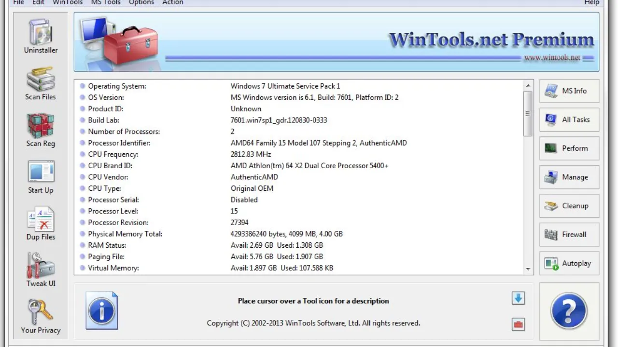Select the Paging File row
Viewport: 618px width, 347px height.
coord(299,257)
